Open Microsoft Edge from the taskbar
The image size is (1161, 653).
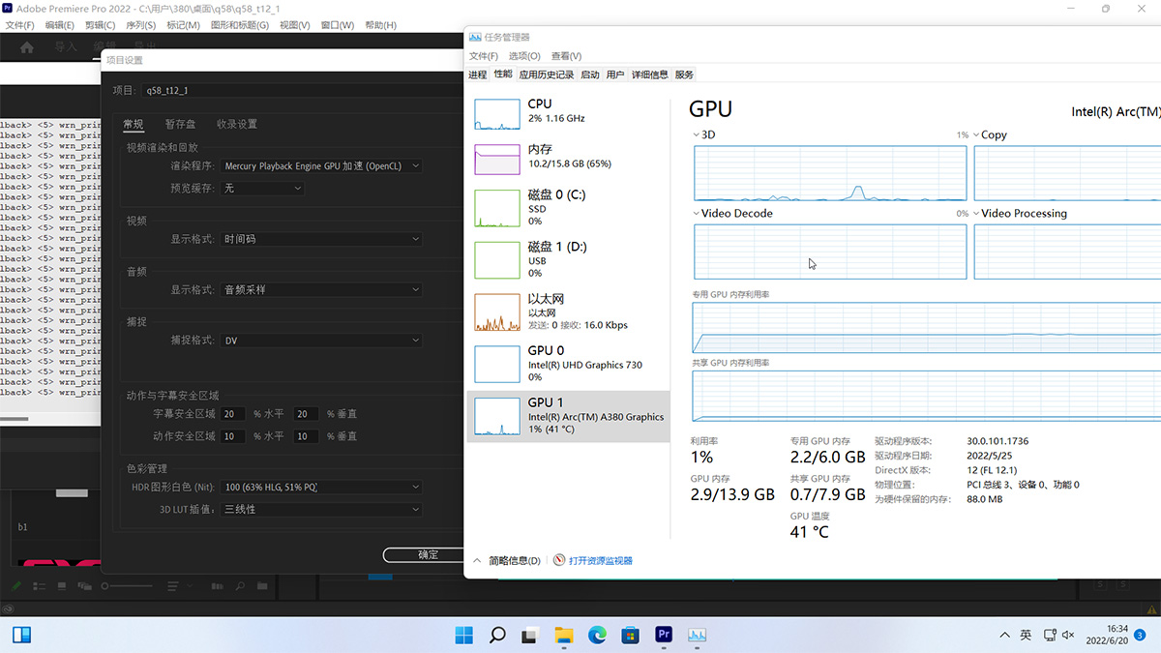[597, 635]
